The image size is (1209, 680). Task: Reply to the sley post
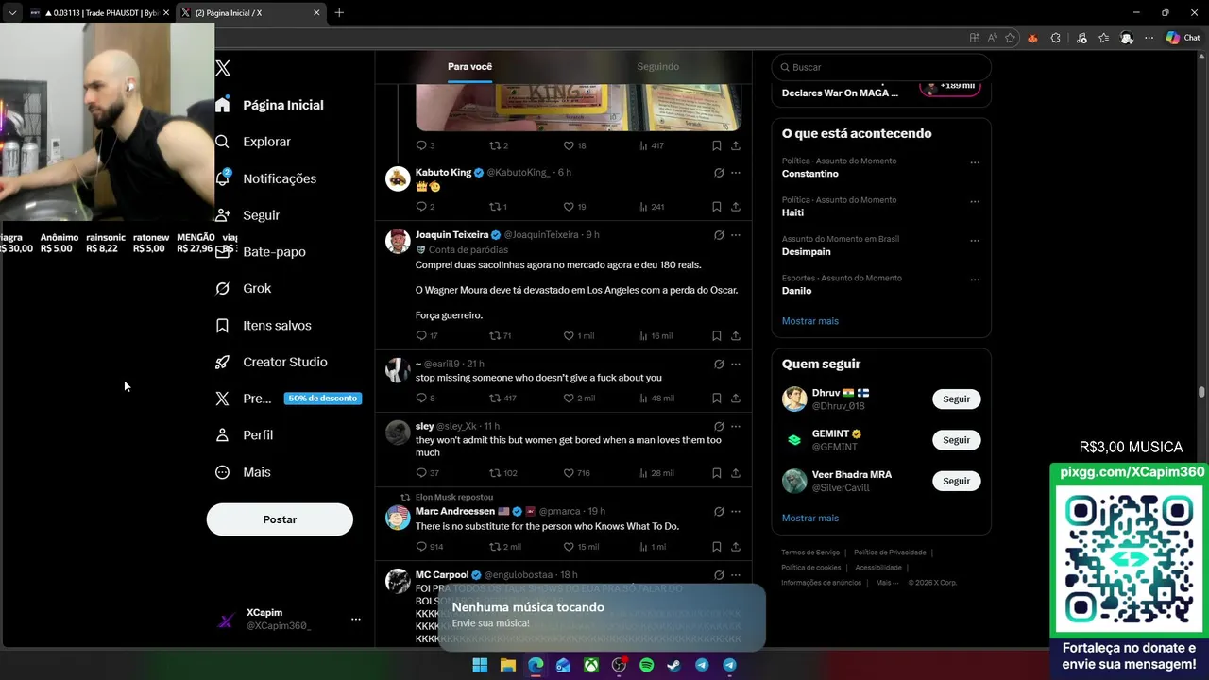427,473
